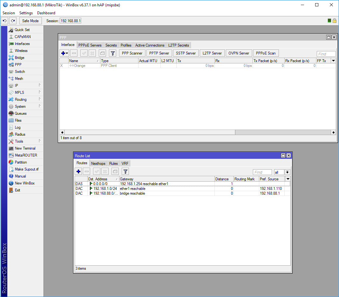
Task: Select the Orange PPP Client row
Action: [x=198, y=66]
